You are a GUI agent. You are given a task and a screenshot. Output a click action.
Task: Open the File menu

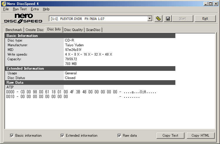click(6, 9)
